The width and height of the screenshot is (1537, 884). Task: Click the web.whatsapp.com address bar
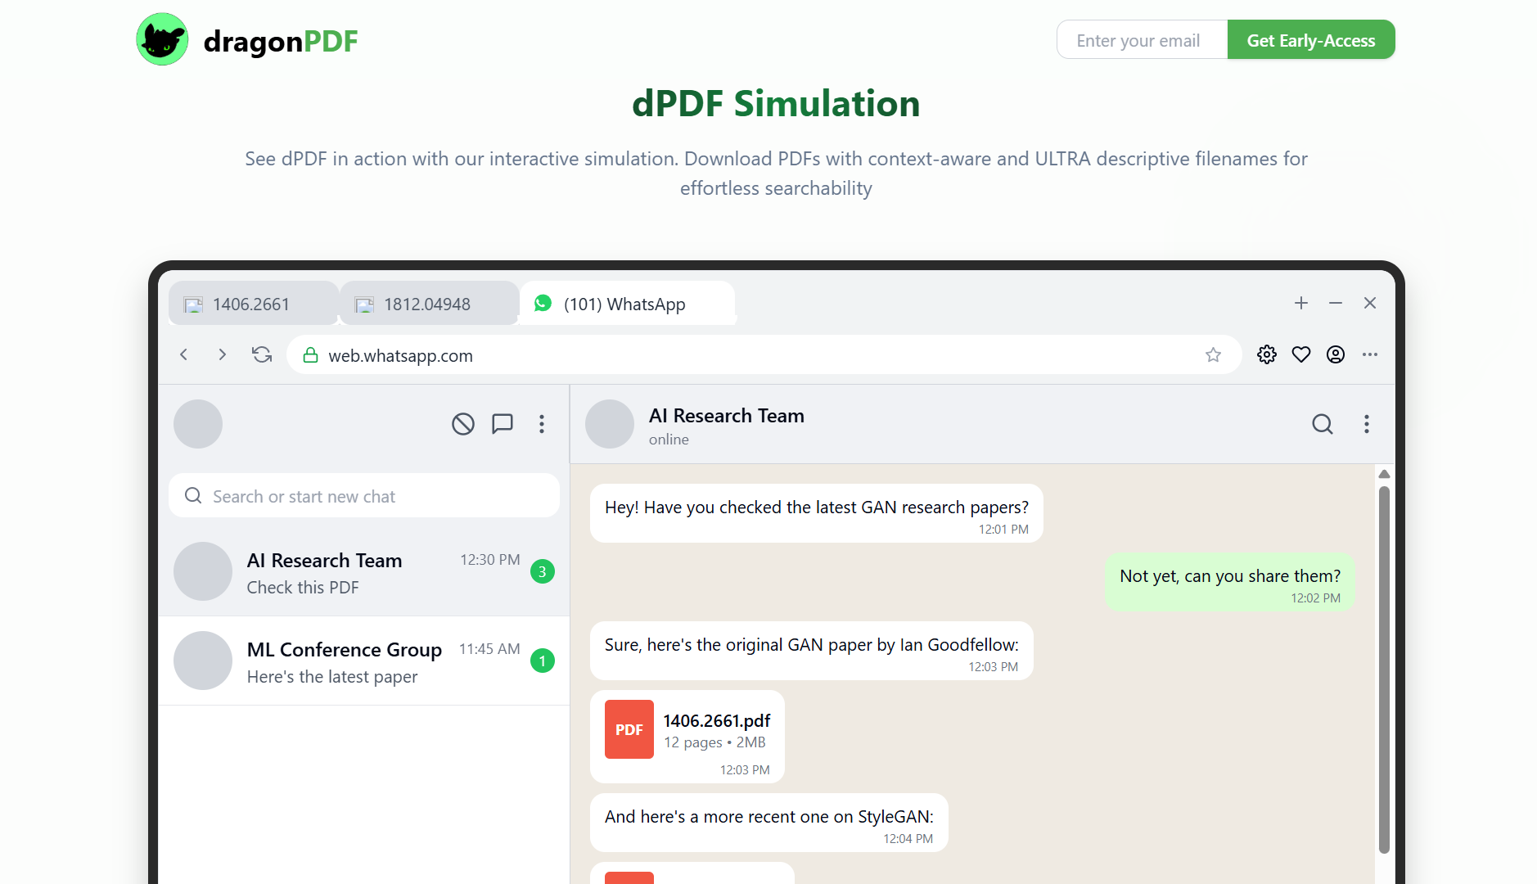coord(764,355)
